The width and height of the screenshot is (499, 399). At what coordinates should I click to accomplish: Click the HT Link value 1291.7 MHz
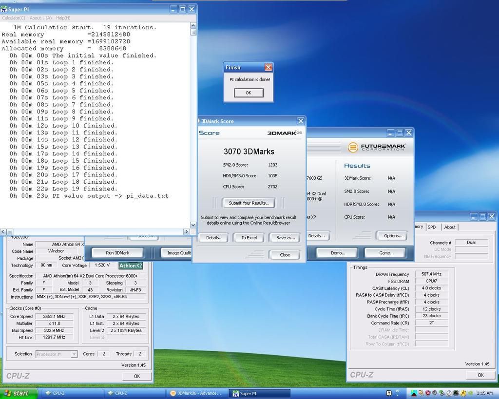point(54,337)
